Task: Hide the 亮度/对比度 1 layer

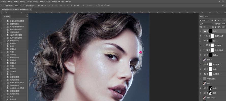Action: click(201, 36)
